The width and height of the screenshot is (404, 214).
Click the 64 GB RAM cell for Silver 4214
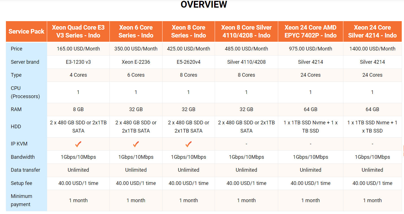(x=372, y=109)
